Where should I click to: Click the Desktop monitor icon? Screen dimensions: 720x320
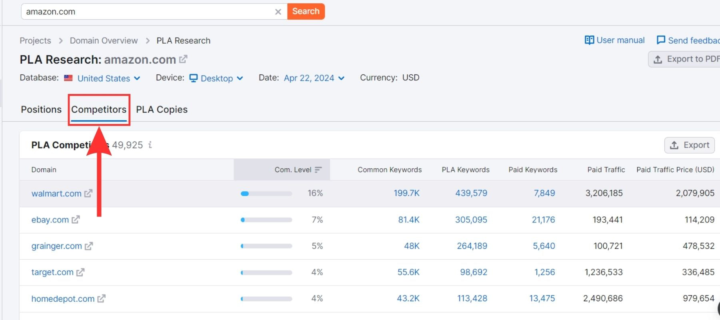click(194, 78)
